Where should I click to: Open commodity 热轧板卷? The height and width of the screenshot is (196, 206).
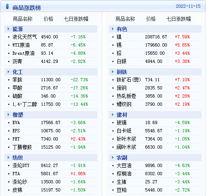(126, 96)
